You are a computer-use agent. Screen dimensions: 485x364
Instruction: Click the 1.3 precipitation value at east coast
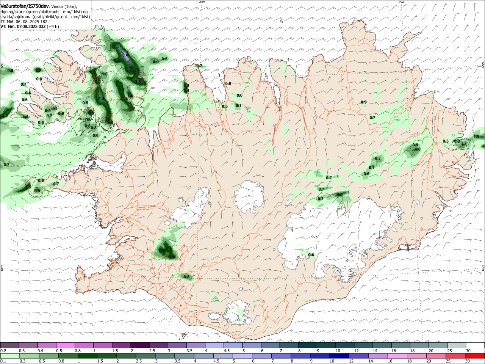pos(464,145)
